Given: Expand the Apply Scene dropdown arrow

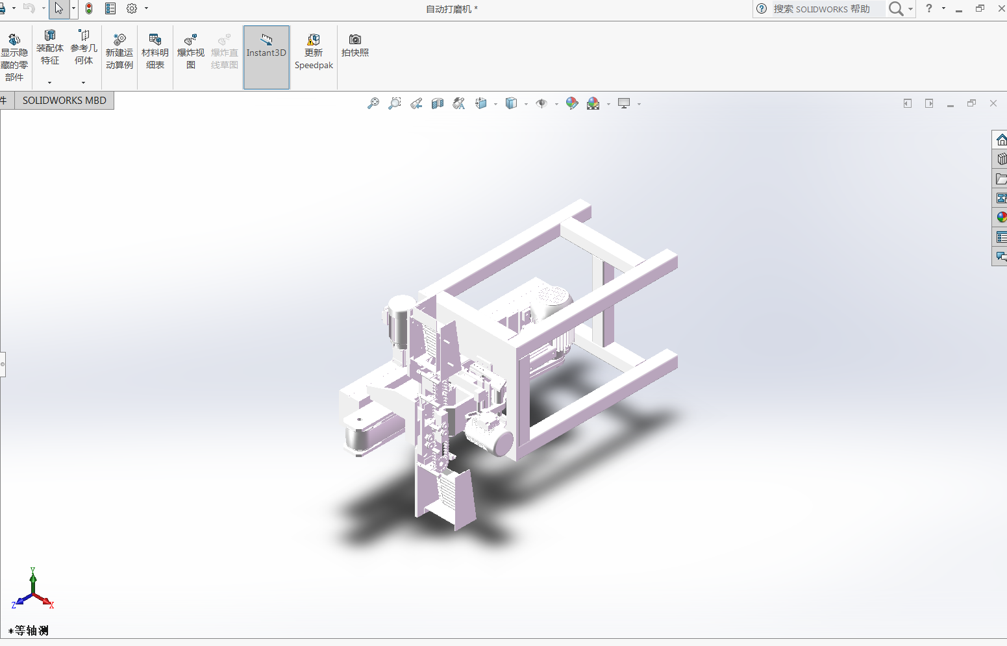Looking at the screenshot, I should point(608,104).
